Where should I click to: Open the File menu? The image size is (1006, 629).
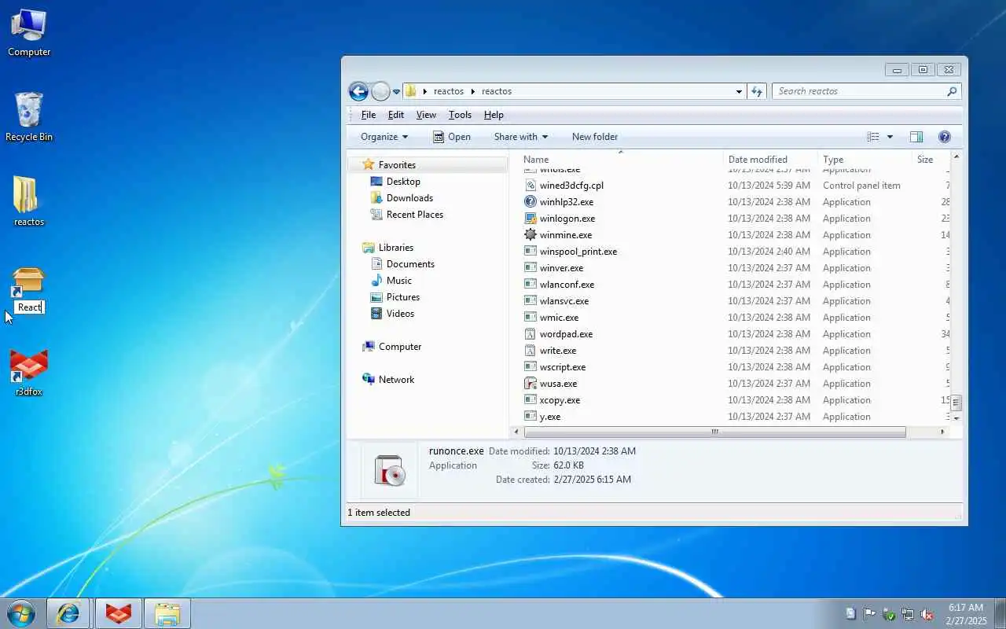point(368,115)
